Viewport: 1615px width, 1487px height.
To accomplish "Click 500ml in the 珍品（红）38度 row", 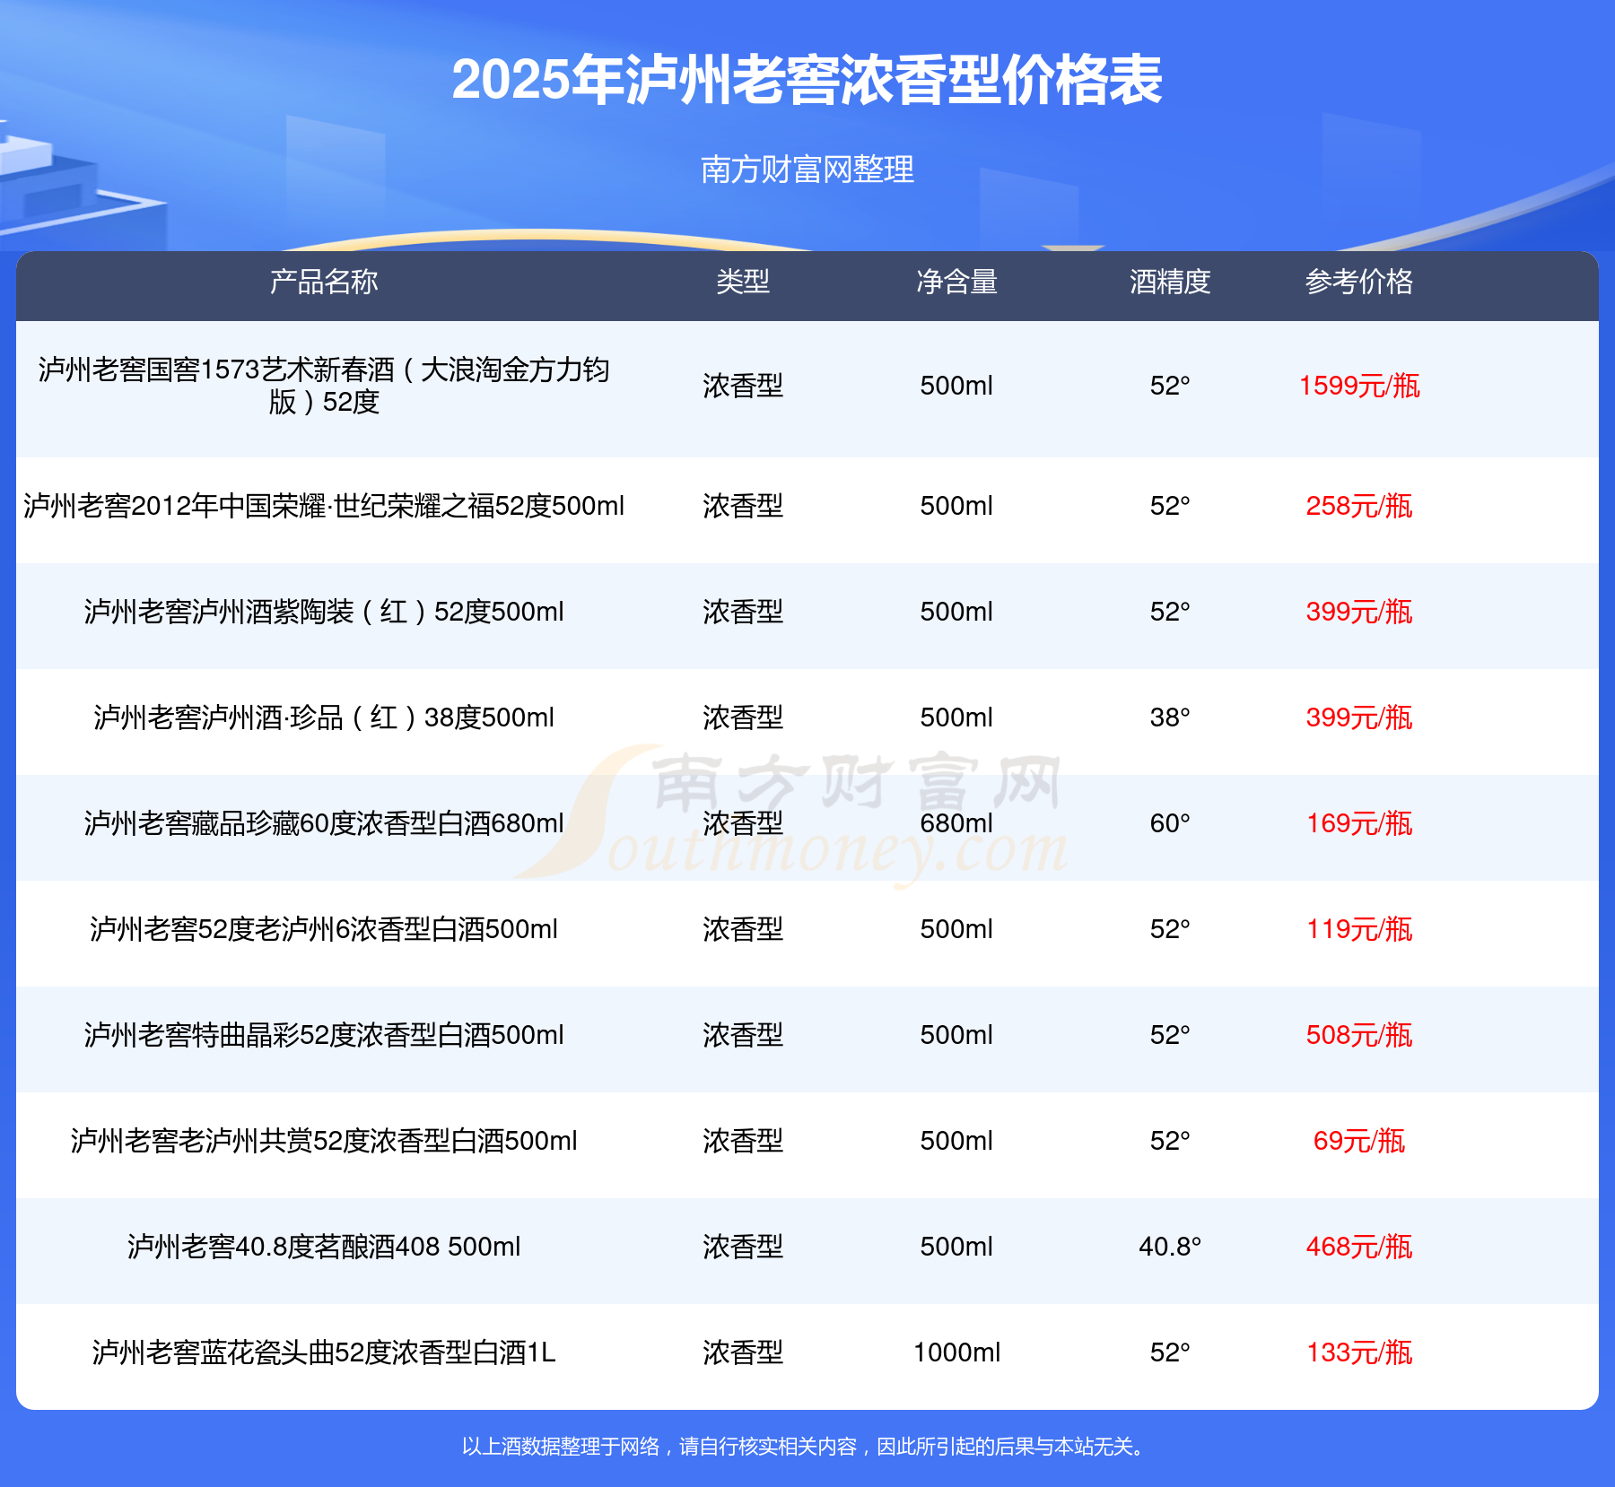I will click(956, 717).
